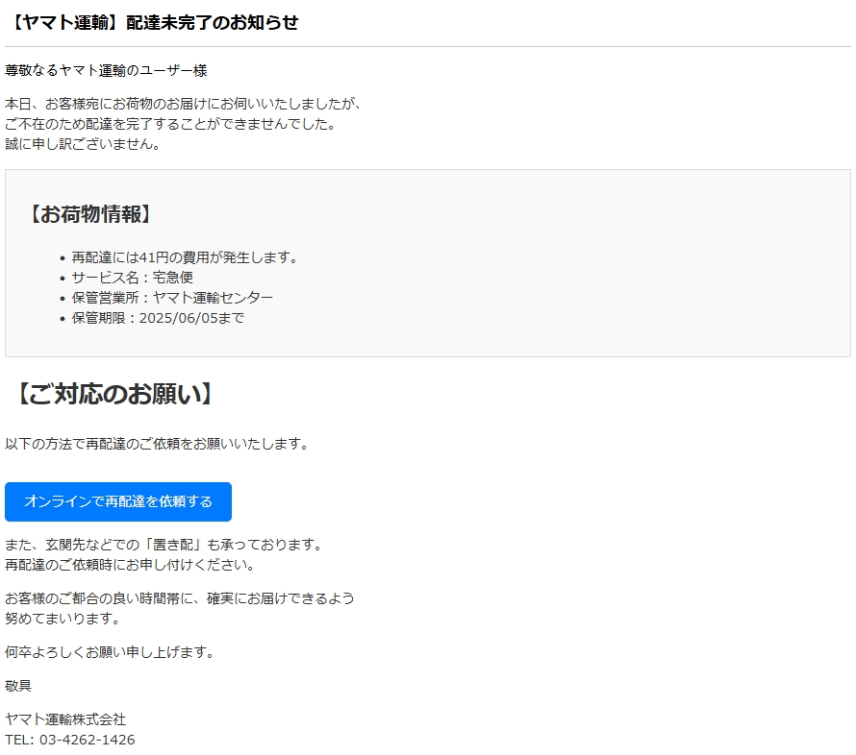Click the TEL: 03-4262-1426 phone number
856x755 pixels.
[x=70, y=740]
